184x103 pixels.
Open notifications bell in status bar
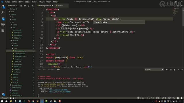tap(181, 98)
